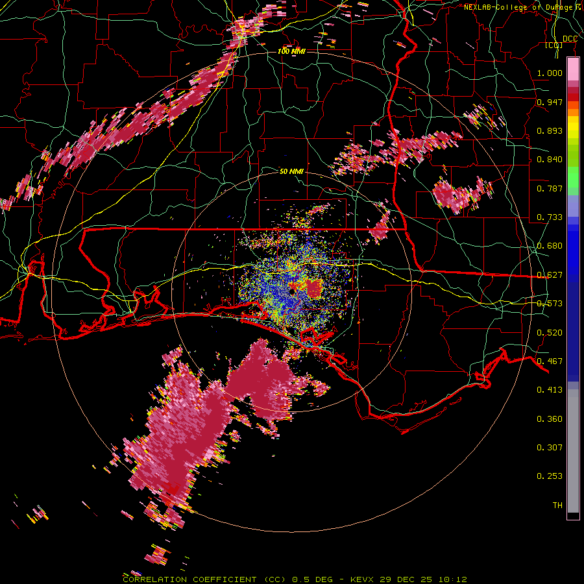584x584 pixels.
Task: Select the 0.413 scale value
Action: [550, 390]
